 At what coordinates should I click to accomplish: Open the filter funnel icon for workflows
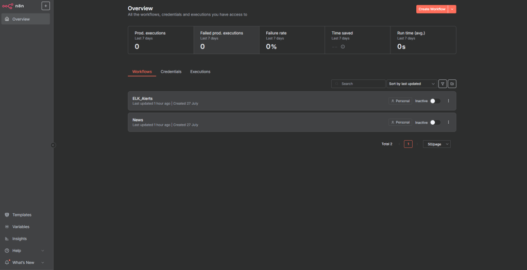click(x=443, y=83)
